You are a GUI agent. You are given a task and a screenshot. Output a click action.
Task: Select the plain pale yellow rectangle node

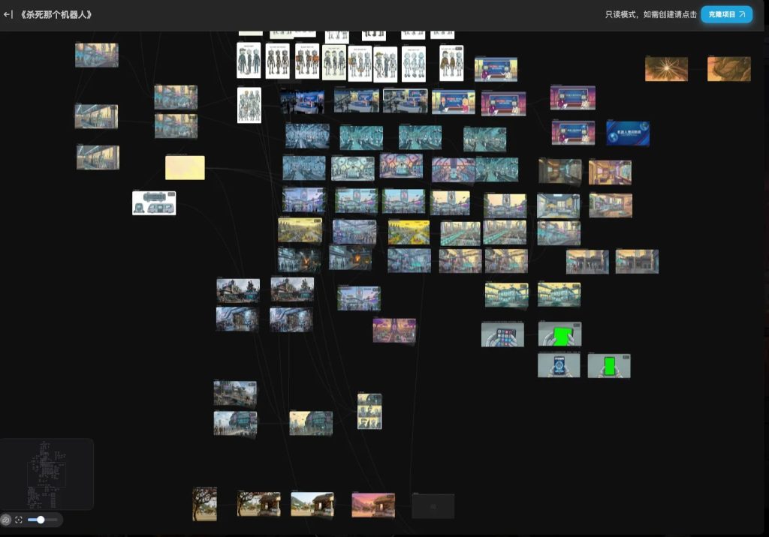tap(185, 167)
